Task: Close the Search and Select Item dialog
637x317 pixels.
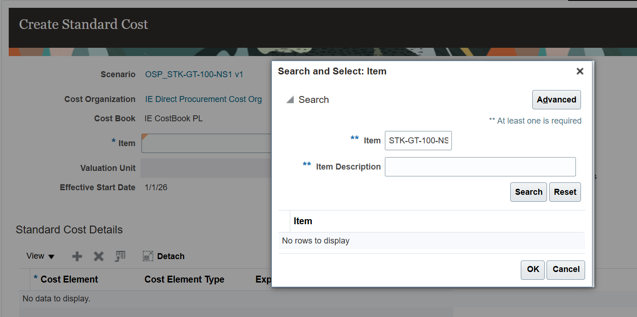Action: (580, 71)
